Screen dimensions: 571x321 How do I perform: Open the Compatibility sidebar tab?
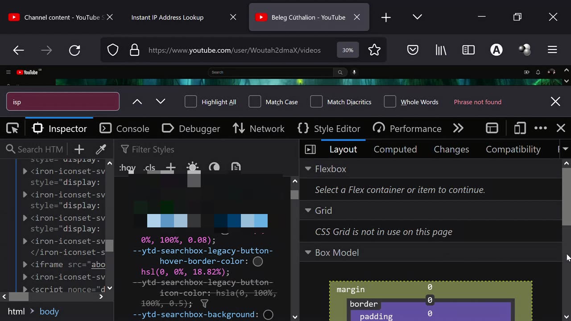(513, 149)
